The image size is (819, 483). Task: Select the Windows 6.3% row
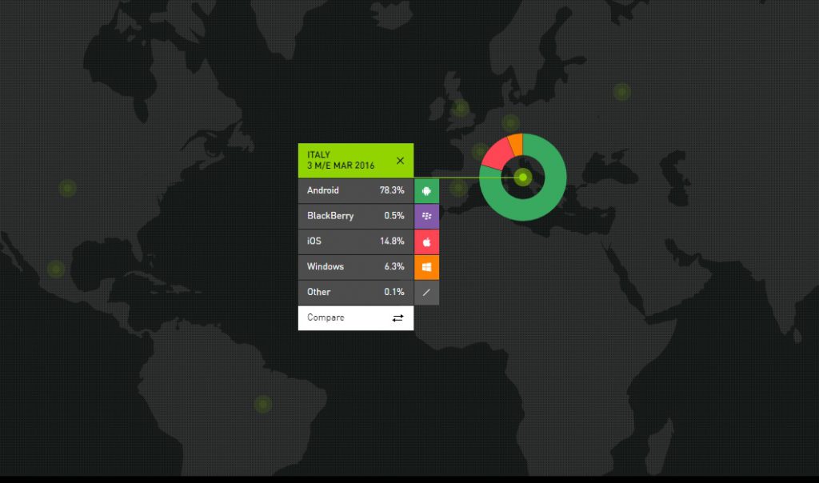[356, 267]
